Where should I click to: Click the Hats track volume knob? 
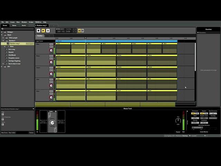tap(51, 97)
